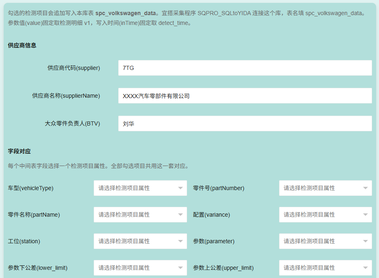Image resolution: width=379 pixels, height=278 pixels.
Task: Open the 车型(vehicleType) attribute dropdown
Action: [x=140, y=188]
